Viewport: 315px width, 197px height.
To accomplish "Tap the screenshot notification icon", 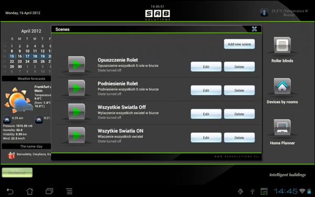I will 264,191.
